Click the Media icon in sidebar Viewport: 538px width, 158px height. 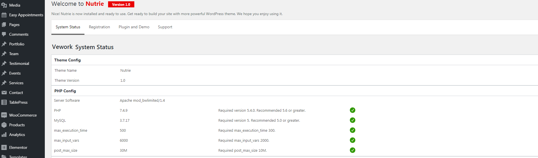point(4,5)
